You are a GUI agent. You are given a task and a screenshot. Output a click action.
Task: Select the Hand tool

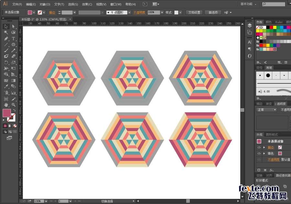point(6,105)
